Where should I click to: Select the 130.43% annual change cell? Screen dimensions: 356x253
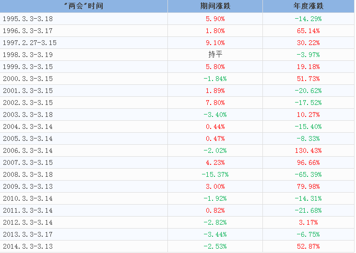point(308,150)
